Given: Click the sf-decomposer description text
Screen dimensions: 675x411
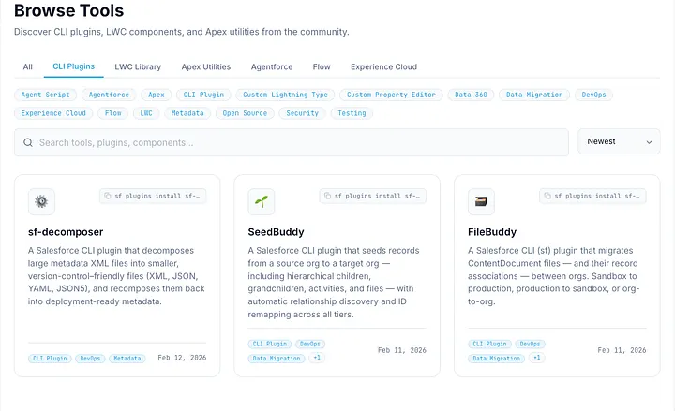Looking at the screenshot, I should click(x=116, y=276).
